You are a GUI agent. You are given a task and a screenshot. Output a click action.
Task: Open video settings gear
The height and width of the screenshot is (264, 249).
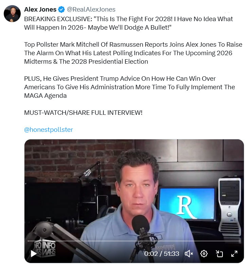[204, 253]
